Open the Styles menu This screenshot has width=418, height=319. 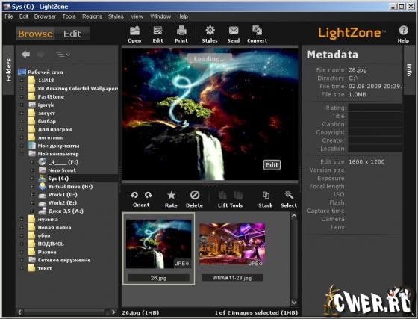point(116,16)
